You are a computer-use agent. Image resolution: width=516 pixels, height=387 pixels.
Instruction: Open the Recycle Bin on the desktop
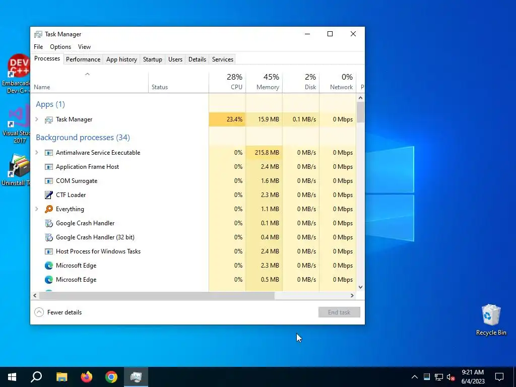(x=491, y=320)
